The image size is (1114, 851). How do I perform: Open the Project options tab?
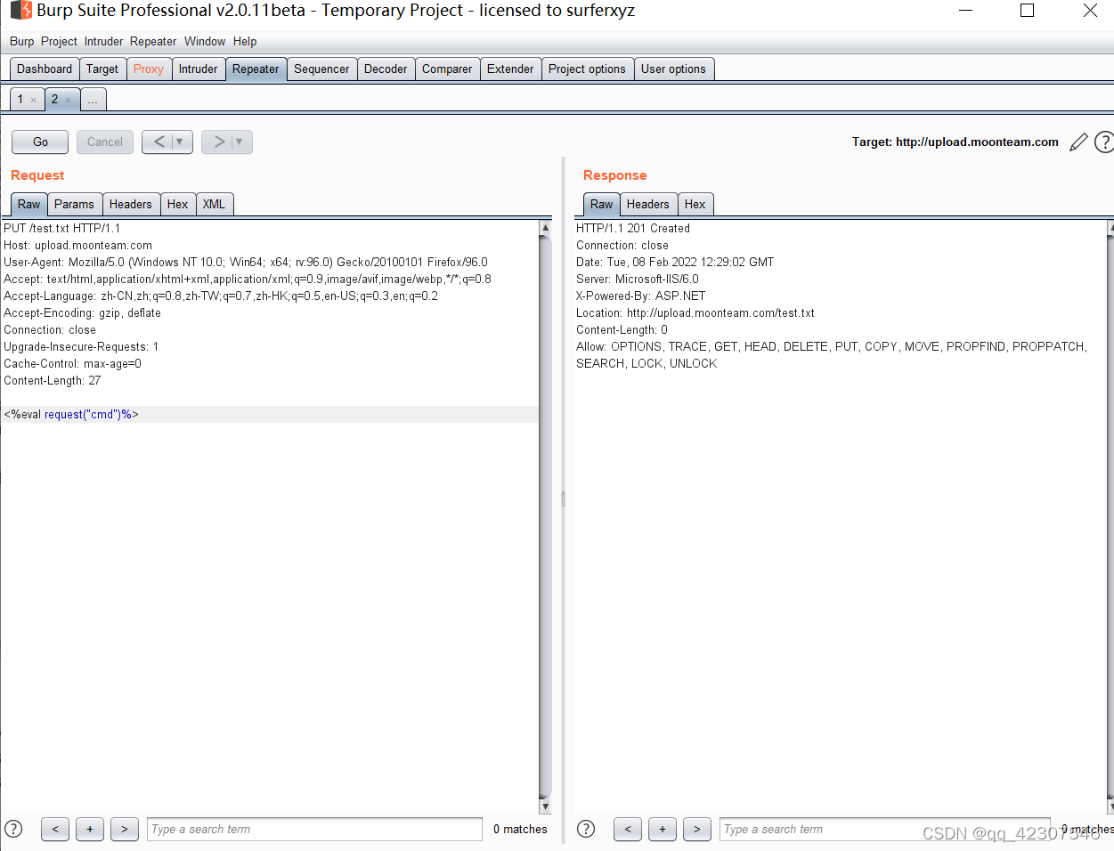pos(587,69)
